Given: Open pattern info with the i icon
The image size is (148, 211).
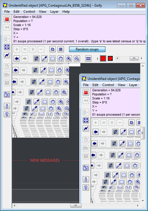Looking at the screenshot, I should tap(7, 106).
